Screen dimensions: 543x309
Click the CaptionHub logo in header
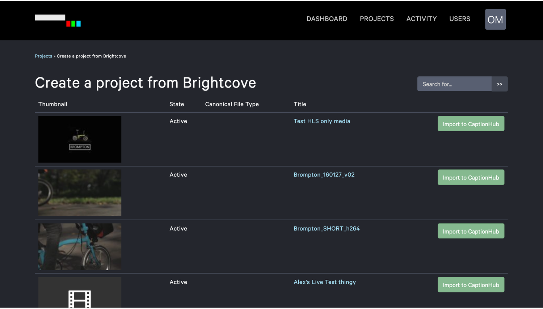pyautogui.click(x=58, y=20)
